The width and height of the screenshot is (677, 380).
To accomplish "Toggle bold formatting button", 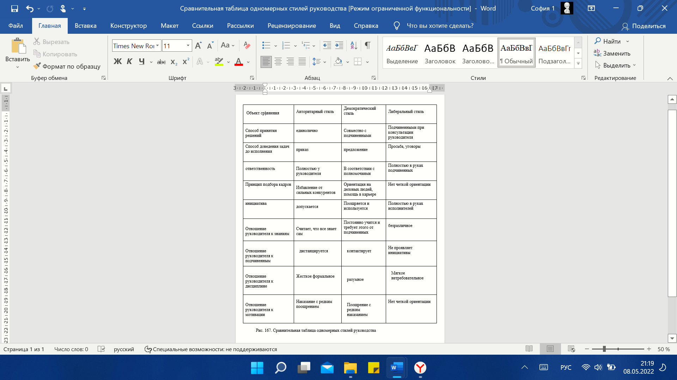I will point(117,62).
